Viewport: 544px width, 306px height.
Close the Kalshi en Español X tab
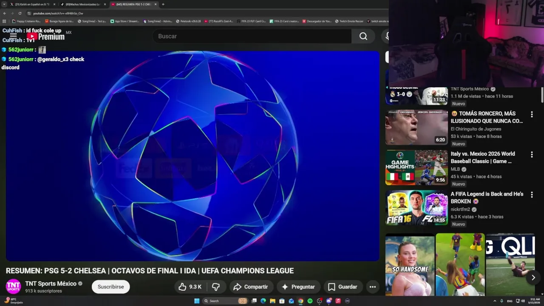pos(54,4)
